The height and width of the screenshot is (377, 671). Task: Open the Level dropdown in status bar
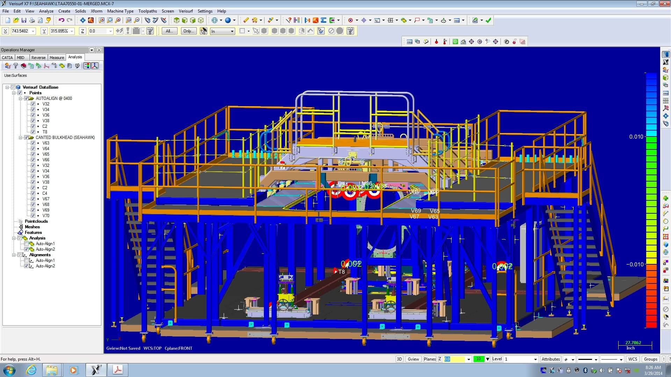[535, 359]
